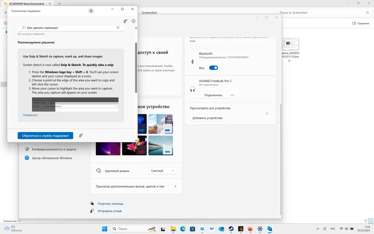This screenshot has width=374, height=234.
Task: Click the Как сделать скриншот search field
Action: point(69,28)
